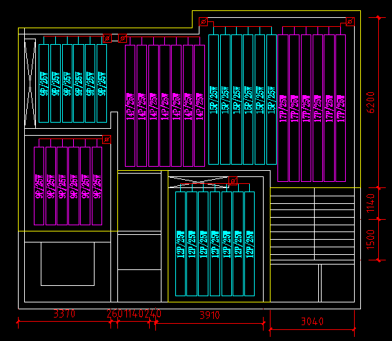Select the valve symbol above magenta 9P/25W panels
This screenshot has height=341, width=392.
coord(107,139)
